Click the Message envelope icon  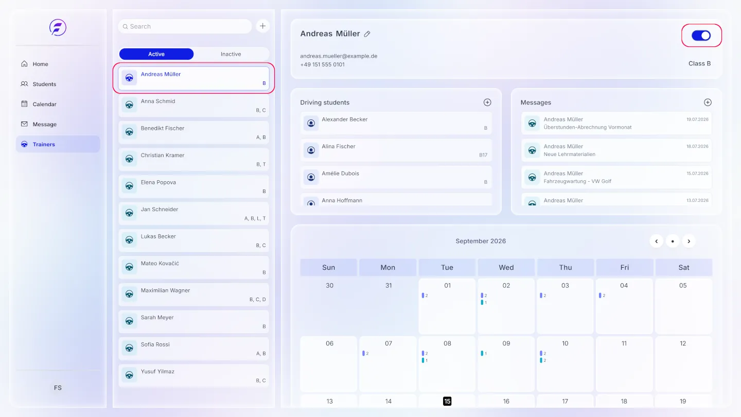coord(24,124)
